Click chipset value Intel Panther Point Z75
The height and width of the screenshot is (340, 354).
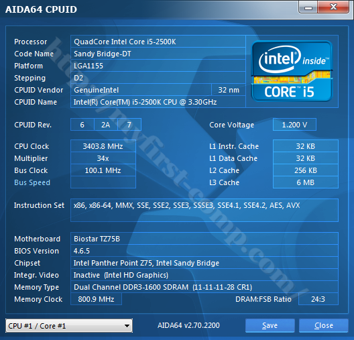pos(204,263)
